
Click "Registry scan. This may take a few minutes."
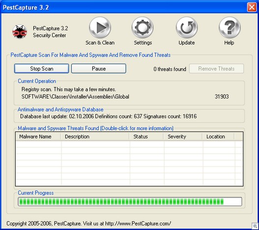tap(68, 90)
